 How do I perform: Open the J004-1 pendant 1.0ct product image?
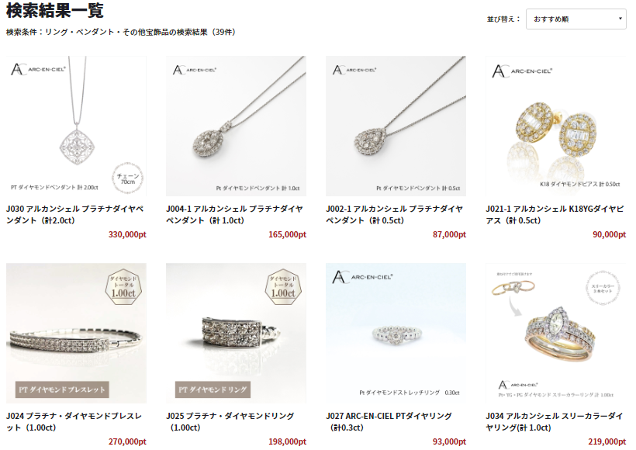click(x=236, y=126)
